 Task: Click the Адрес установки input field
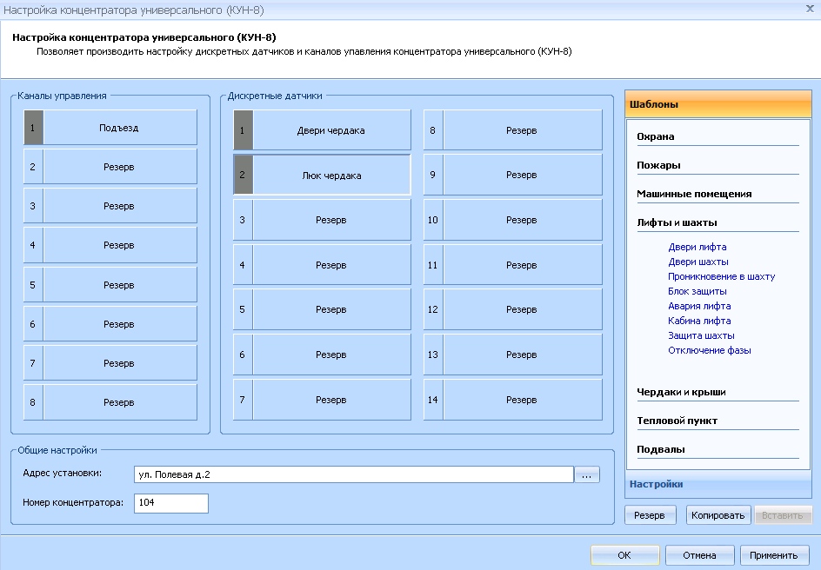click(352, 474)
